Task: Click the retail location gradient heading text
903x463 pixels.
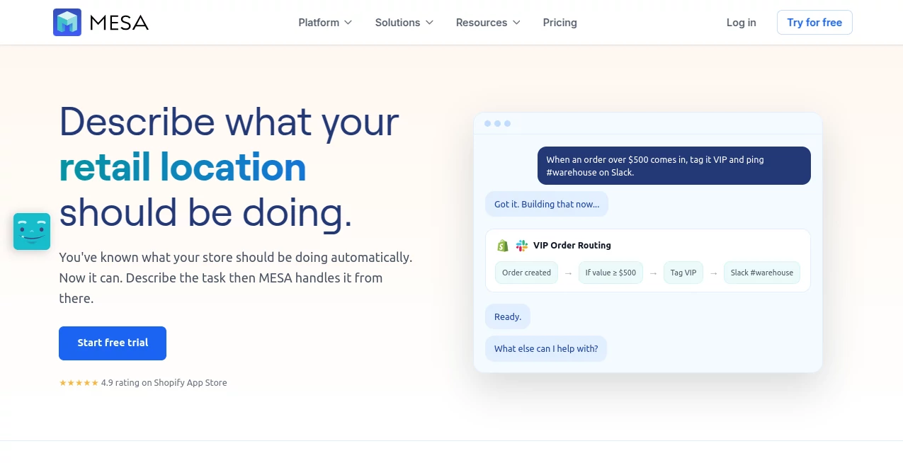Action: pos(183,167)
